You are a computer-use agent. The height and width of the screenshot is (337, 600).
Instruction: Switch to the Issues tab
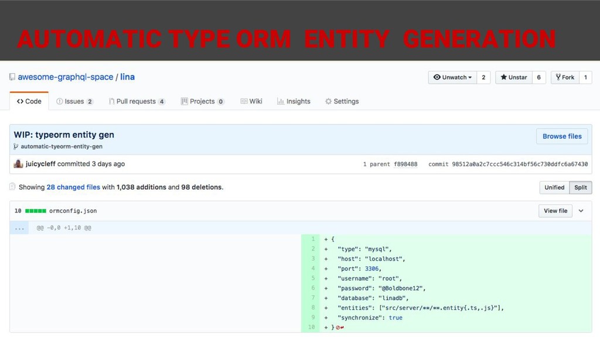(74, 101)
